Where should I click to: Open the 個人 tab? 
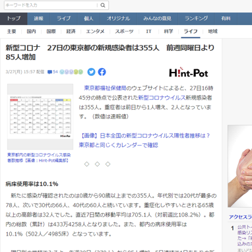[x=89, y=18]
